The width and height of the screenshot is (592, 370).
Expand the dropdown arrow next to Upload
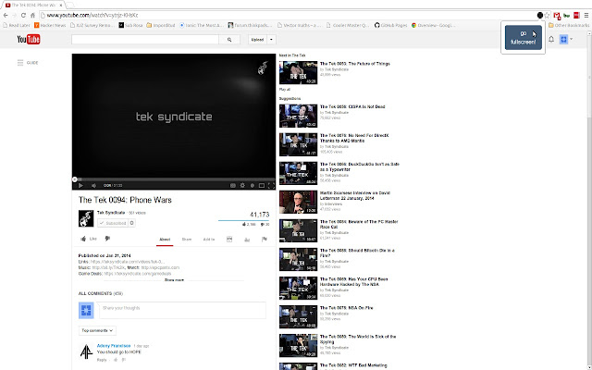271,40
